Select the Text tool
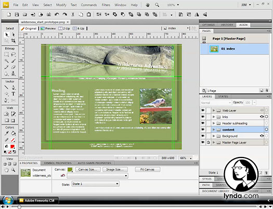273x209 pixels. [13, 94]
